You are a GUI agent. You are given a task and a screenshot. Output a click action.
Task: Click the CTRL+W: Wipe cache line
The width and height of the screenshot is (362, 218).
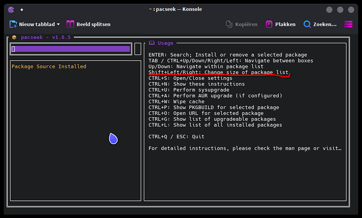point(176,101)
